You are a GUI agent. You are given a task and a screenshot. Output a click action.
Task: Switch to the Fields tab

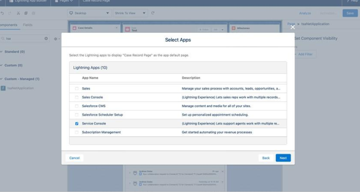click(x=28, y=25)
